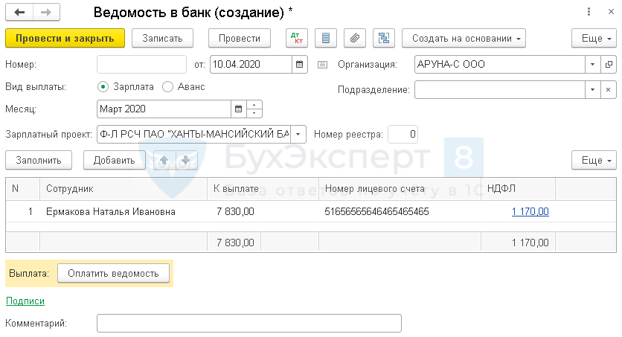Open the table Еще menu
The height and width of the screenshot is (337, 622).
click(x=594, y=160)
